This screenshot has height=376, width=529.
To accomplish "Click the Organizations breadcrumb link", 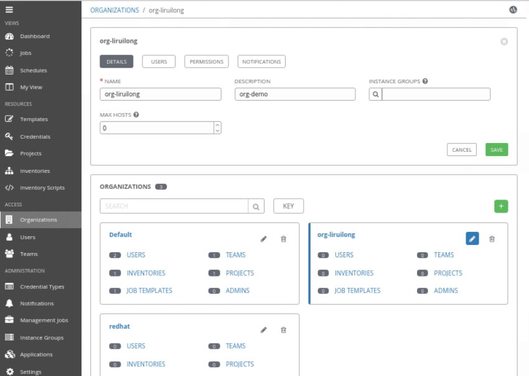I will [115, 10].
